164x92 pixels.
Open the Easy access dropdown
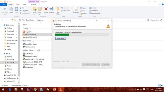click(x=66, y=11)
